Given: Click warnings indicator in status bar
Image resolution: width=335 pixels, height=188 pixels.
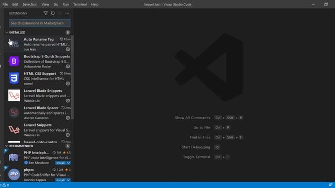Looking at the screenshot, I should coord(5,185).
